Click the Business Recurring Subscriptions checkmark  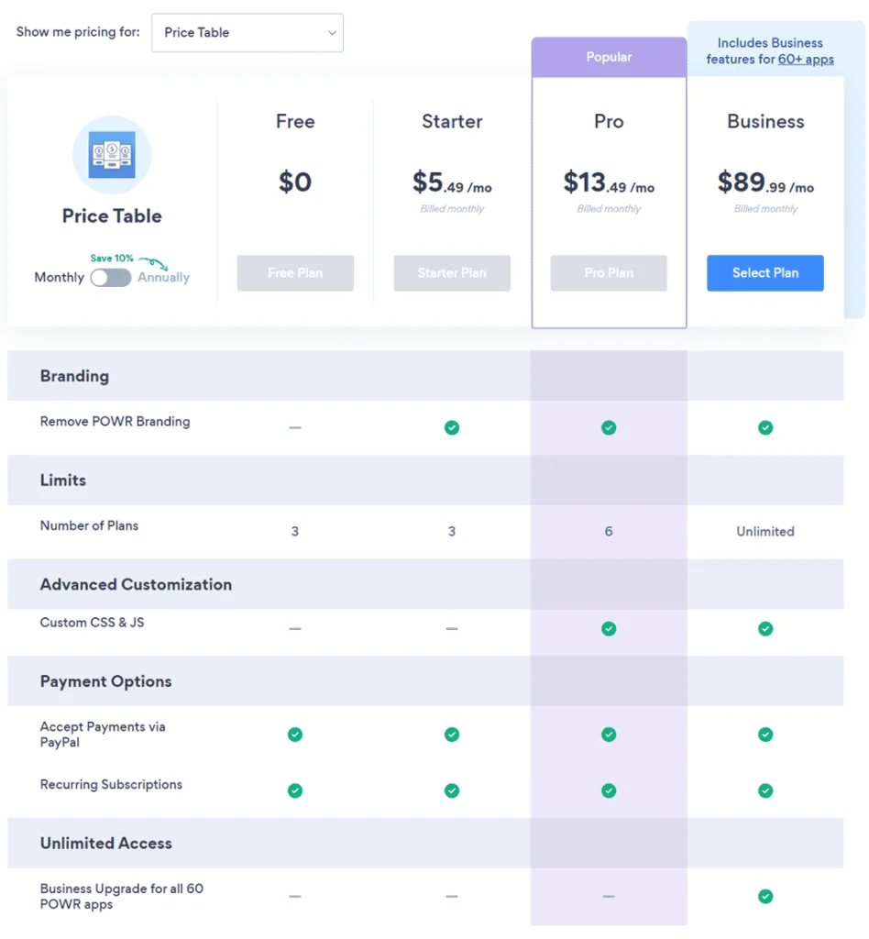pos(765,790)
